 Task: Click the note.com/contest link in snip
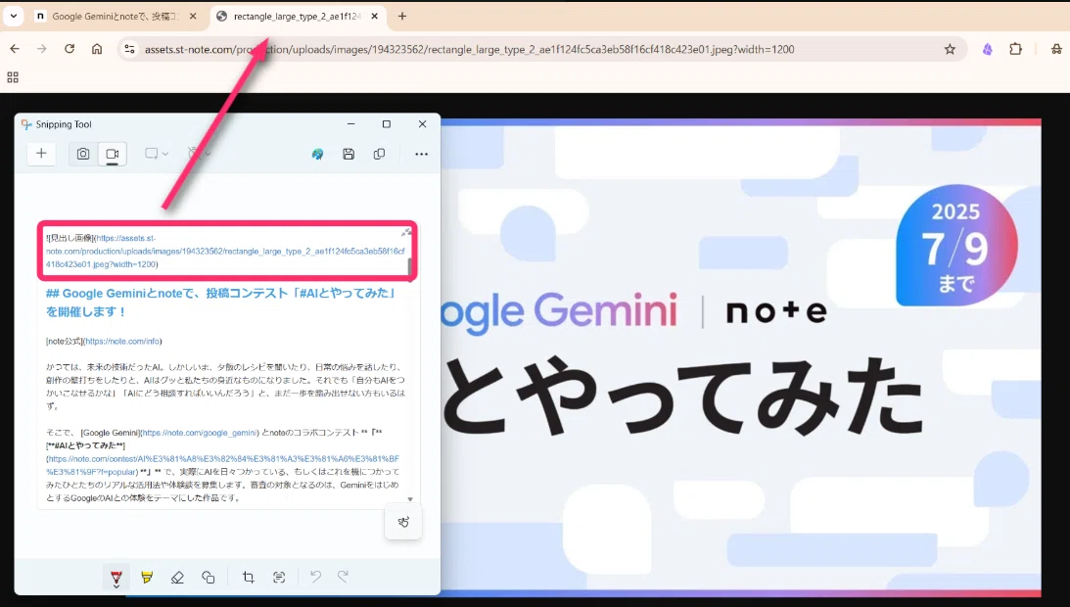click(222, 465)
